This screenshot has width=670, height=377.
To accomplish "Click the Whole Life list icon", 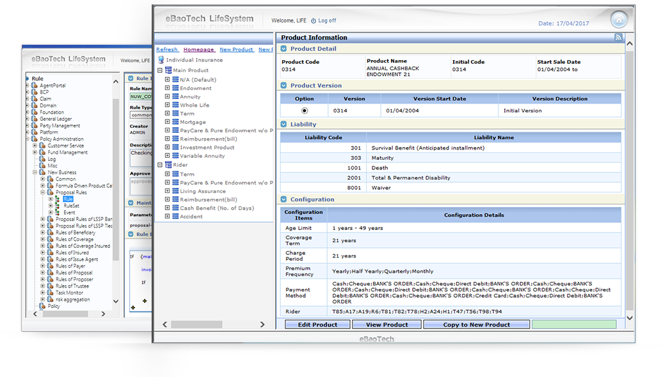I will [175, 105].
